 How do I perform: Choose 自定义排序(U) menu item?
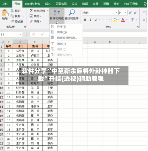point(66,38)
